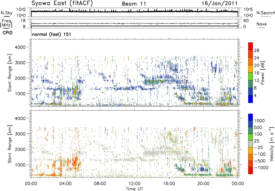Pick the bright green 25–100 velocity colorbar segment

(251, 137)
